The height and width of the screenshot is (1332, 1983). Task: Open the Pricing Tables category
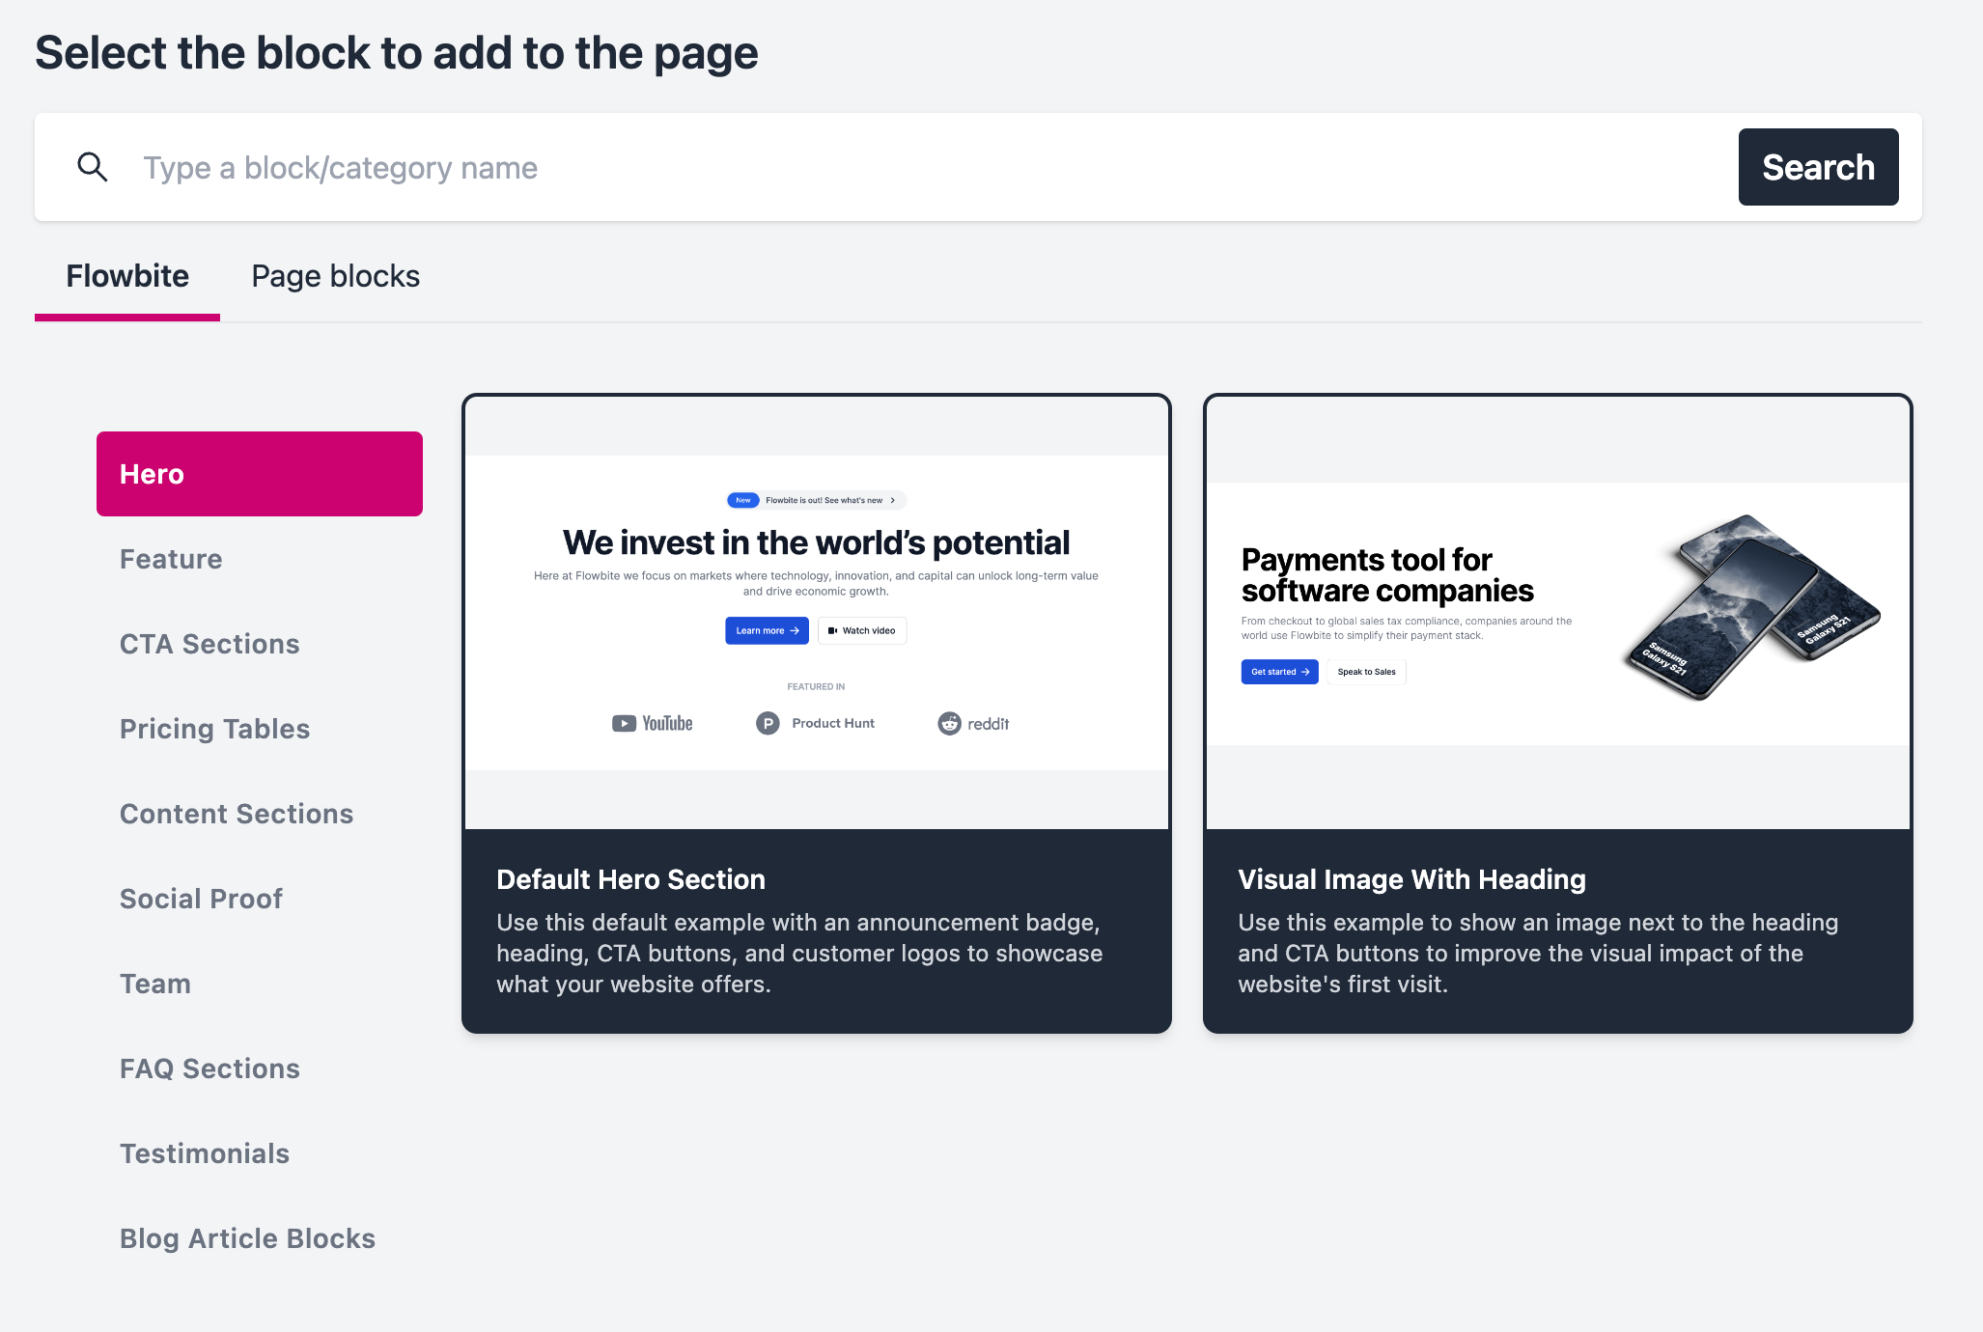260,729
